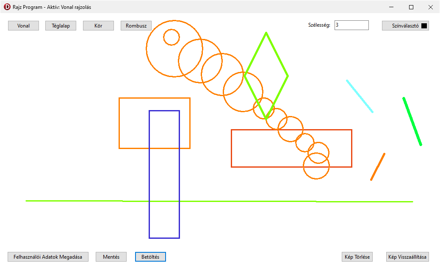Screen dimensions: 440x268
Task: Click the red D app icon in title bar
Action: tap(7, 7)
